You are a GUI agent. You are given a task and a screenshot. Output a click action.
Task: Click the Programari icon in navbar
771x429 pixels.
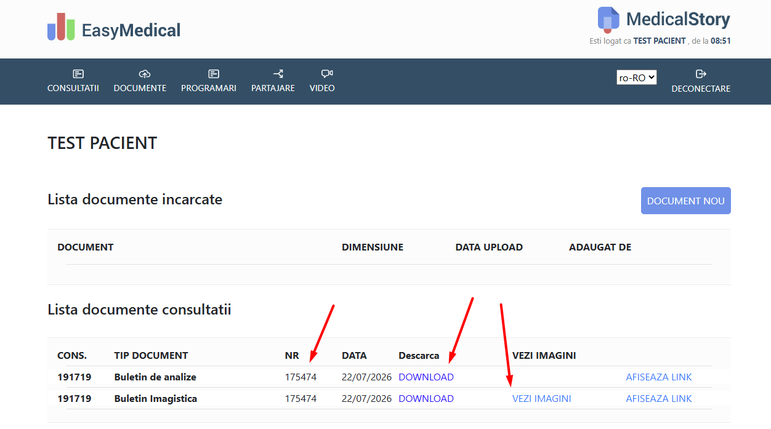[214, 74]
